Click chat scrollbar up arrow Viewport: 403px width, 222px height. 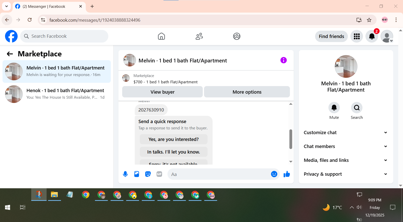291,104
